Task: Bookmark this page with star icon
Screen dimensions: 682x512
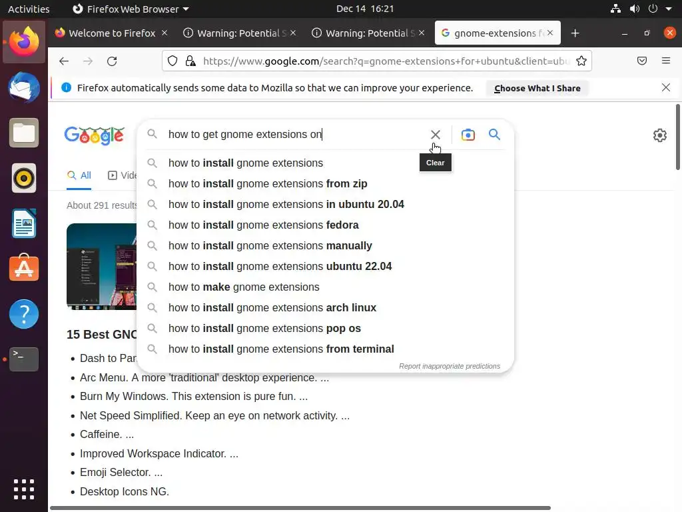Action: tap(581, 61)
